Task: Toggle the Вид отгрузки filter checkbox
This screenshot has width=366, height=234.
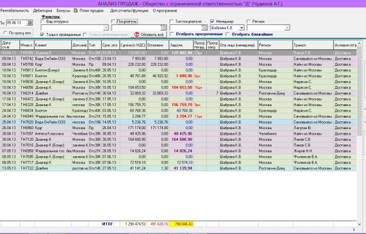Action: point(43,21)
